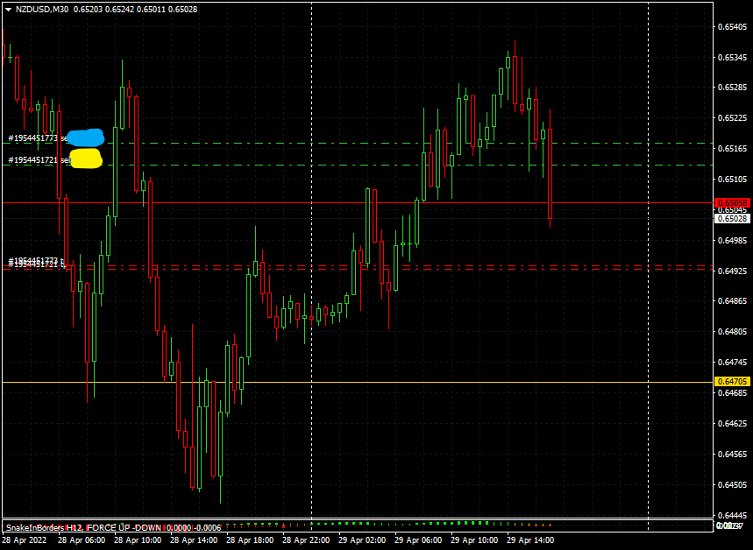Click the 28 Apr 18:00 time label
This screenshot has width=753, height=550.
250,539
